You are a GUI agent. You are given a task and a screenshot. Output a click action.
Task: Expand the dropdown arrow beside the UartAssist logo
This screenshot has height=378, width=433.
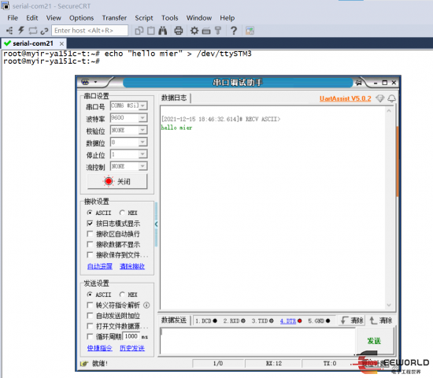[95, 82]
